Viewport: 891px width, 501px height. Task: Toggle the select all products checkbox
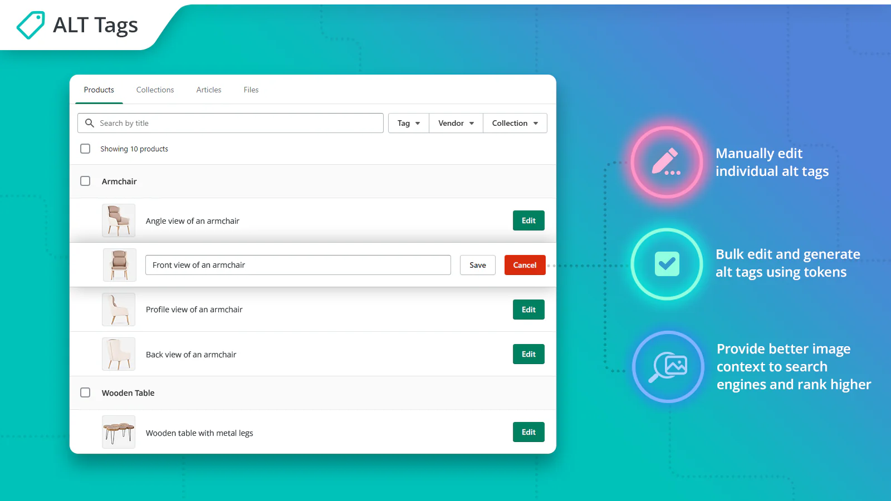point(85,149)
